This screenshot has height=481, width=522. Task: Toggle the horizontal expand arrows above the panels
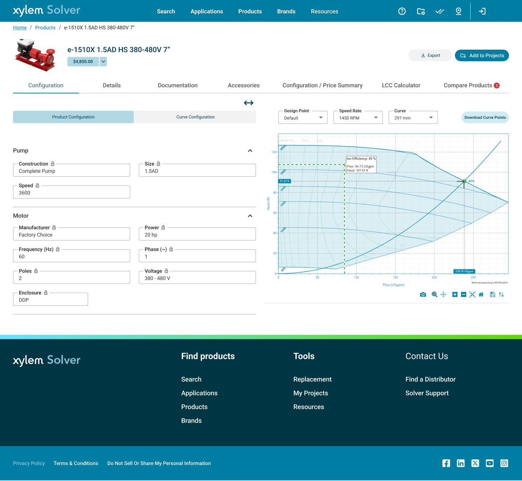click(249, 103)
